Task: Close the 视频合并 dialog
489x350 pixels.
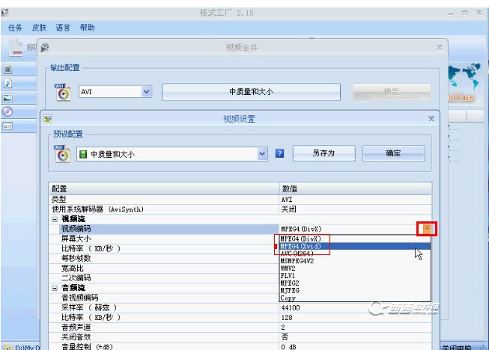Action: pos(439,47)
